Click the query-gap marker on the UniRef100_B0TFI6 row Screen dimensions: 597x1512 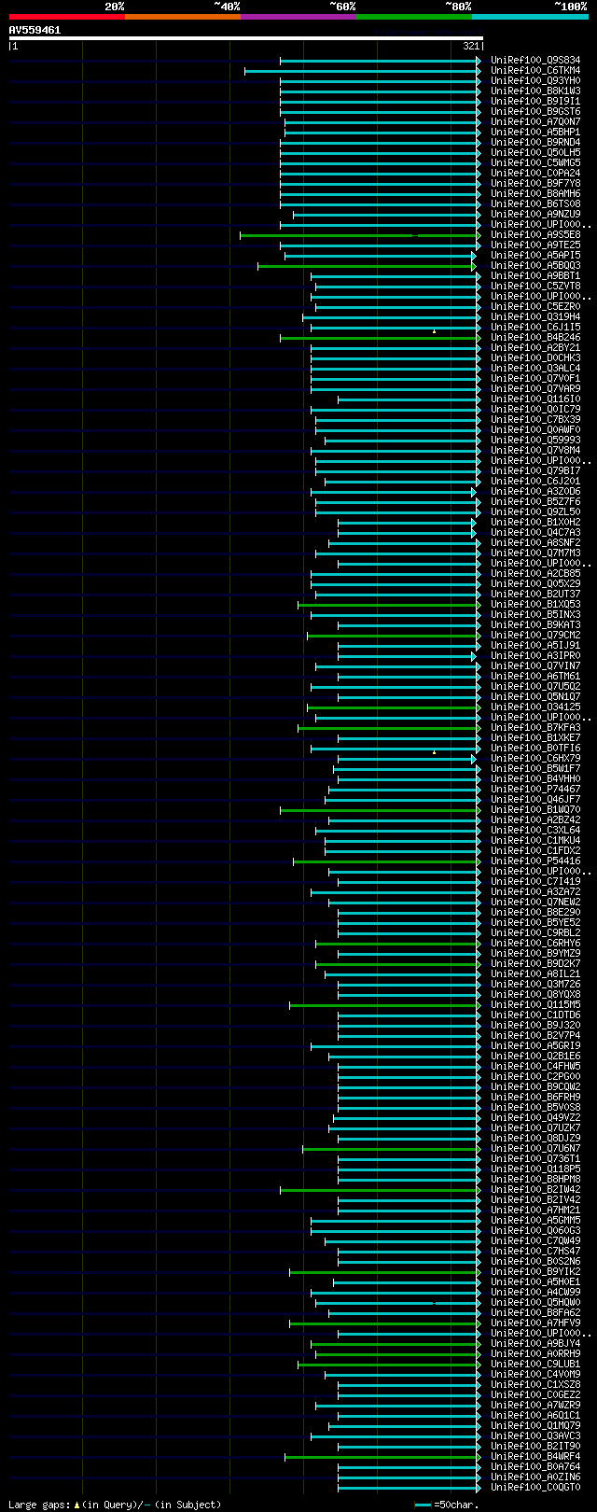point(434,752)
